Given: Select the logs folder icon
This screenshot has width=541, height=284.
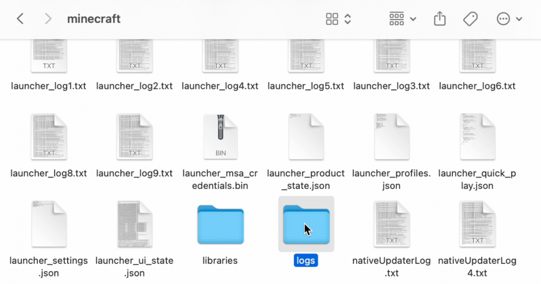Looking at the screenshot, I should pos(306,224).
